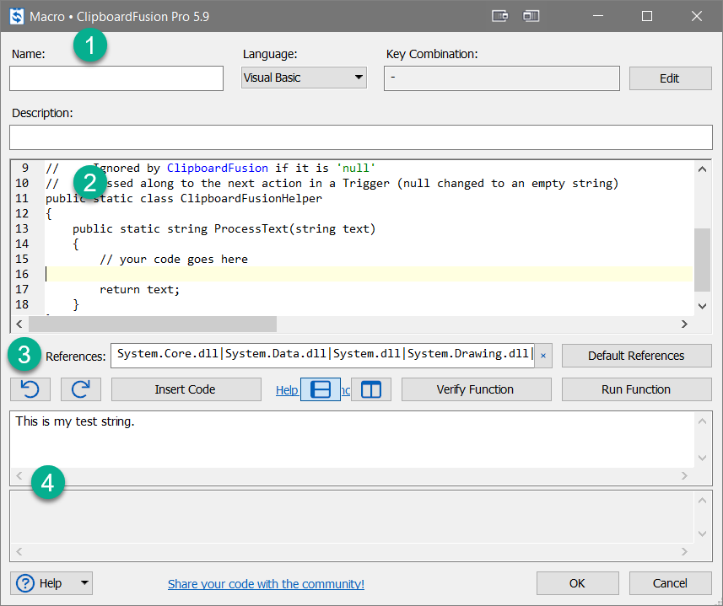Screen dimensions: 723x606
Task: Click the code editor's horizontal scrollbar thumb
Action: (153, 324)
